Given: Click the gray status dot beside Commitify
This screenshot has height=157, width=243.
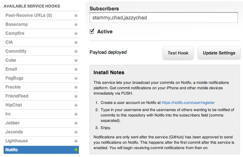Looking at the screenshot, I should 76,51.
